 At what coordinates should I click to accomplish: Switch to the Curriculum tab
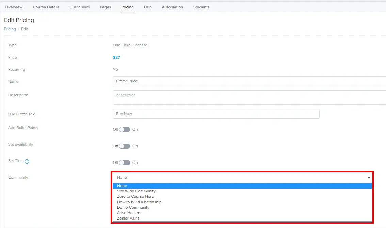tap(79, 7)
